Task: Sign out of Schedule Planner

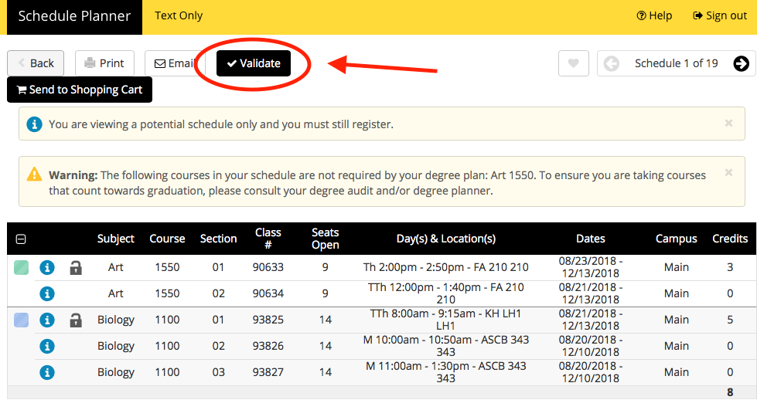Action: [x=720, y=15]
